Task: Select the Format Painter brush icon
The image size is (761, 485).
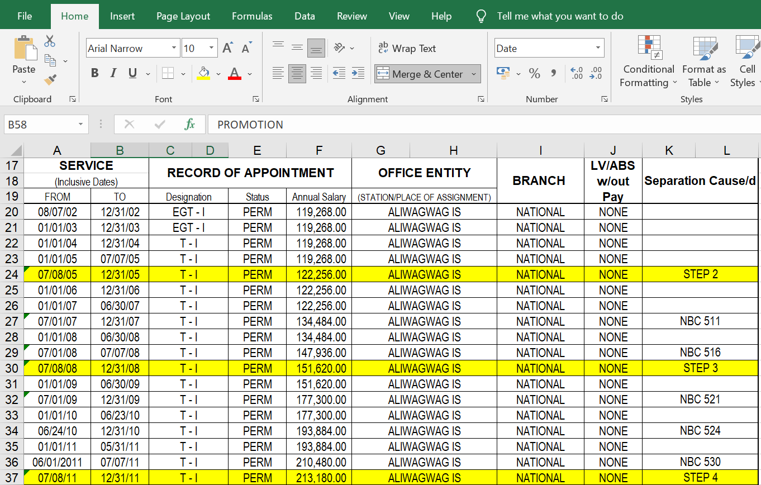Action: pyautogui.click(x=50, y=79)
